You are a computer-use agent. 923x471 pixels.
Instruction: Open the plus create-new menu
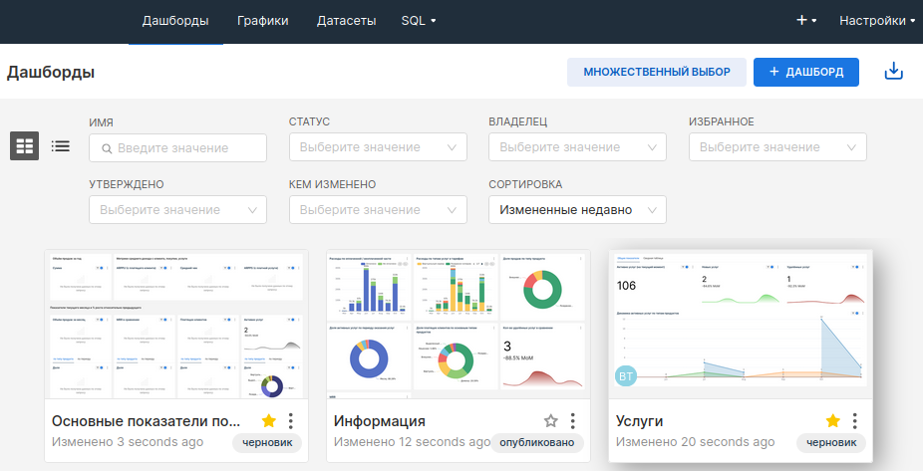(x=806, y=20)
